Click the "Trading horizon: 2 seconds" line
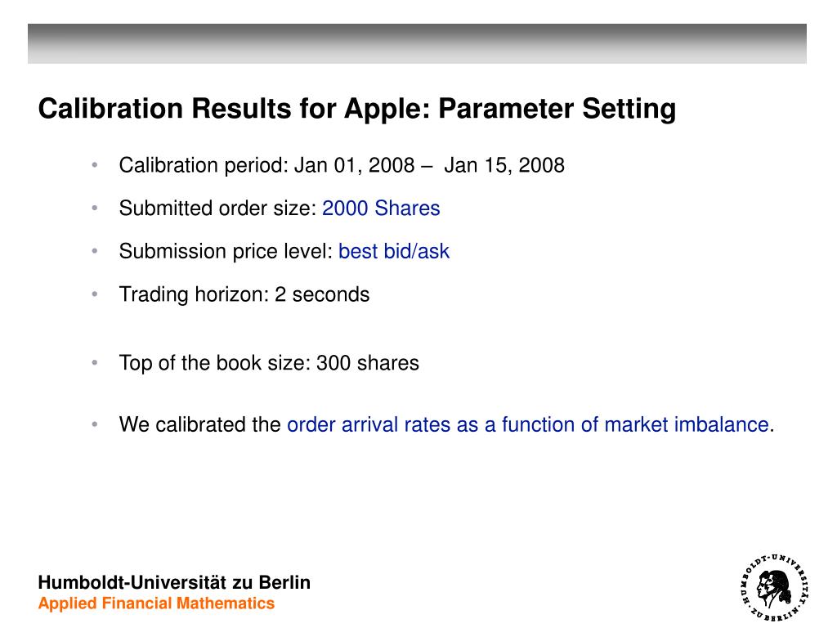Viewport: 837px width, 628px height. click(x=244, y=294)
